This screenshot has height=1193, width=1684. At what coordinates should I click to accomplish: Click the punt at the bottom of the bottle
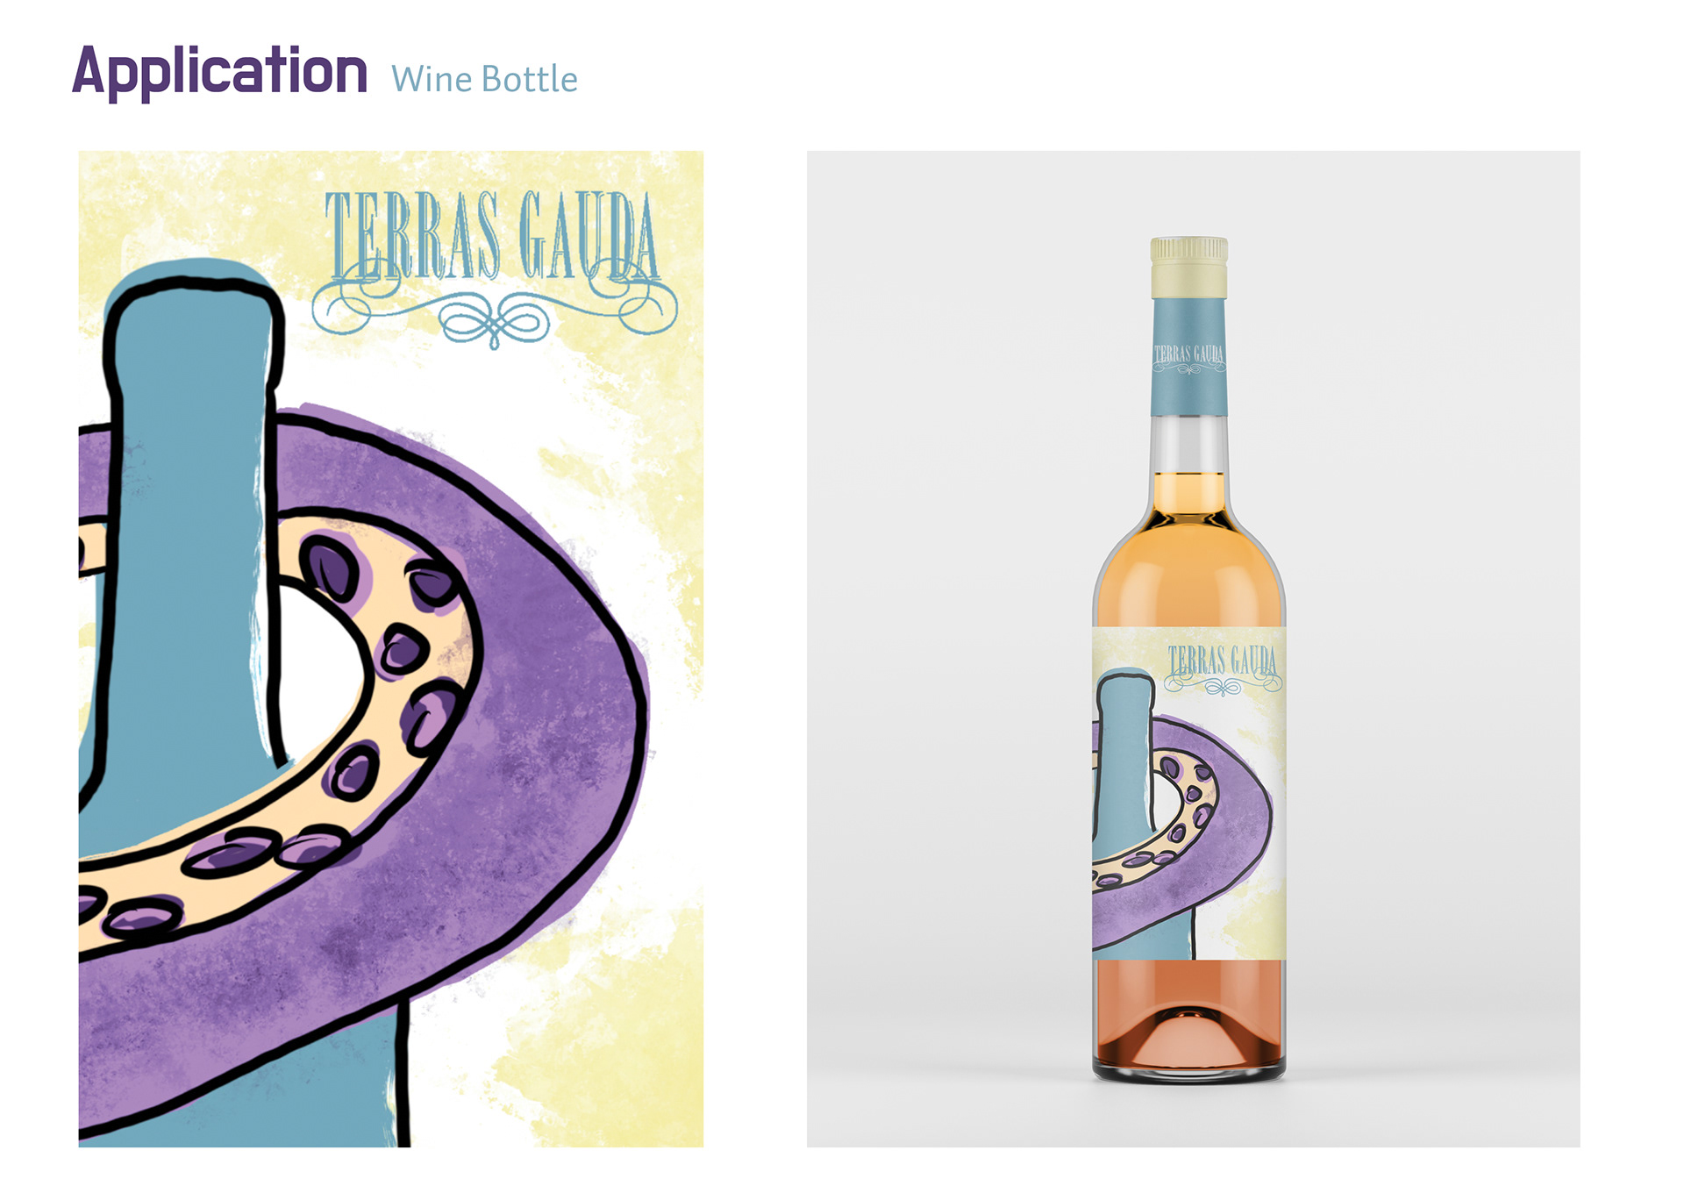(1188, 1039)
